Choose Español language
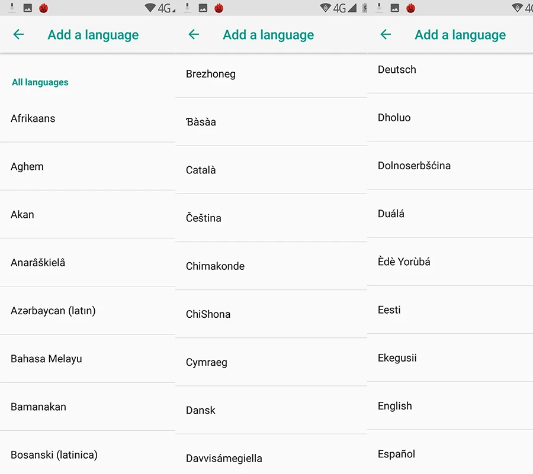The height and width of the screenshot is (474, 533). pos(450,452)
